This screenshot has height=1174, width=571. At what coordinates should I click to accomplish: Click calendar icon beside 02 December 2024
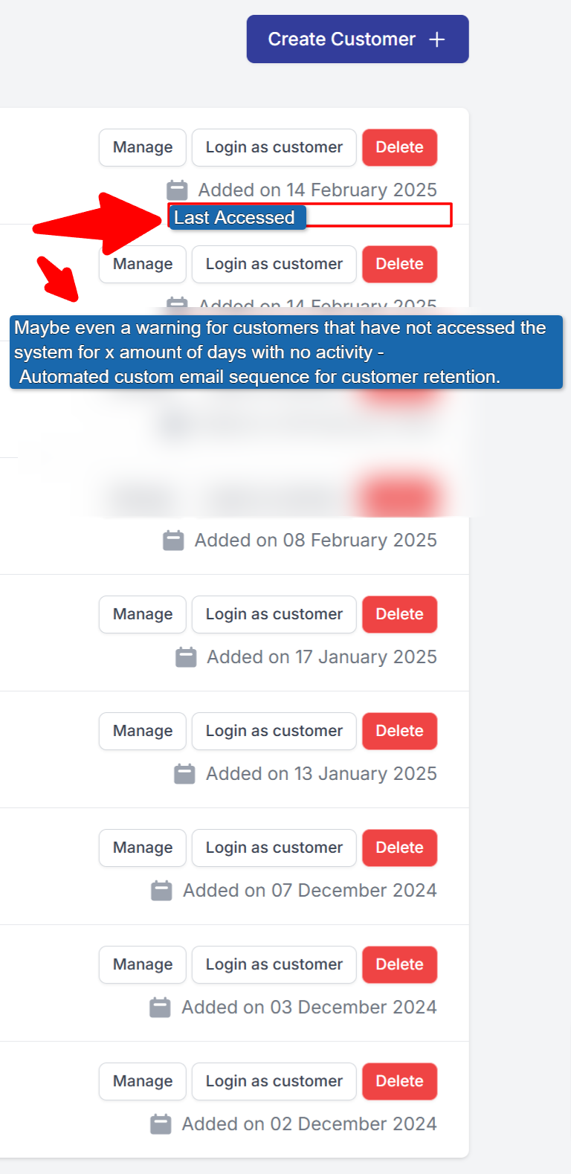coord(161,1124)
